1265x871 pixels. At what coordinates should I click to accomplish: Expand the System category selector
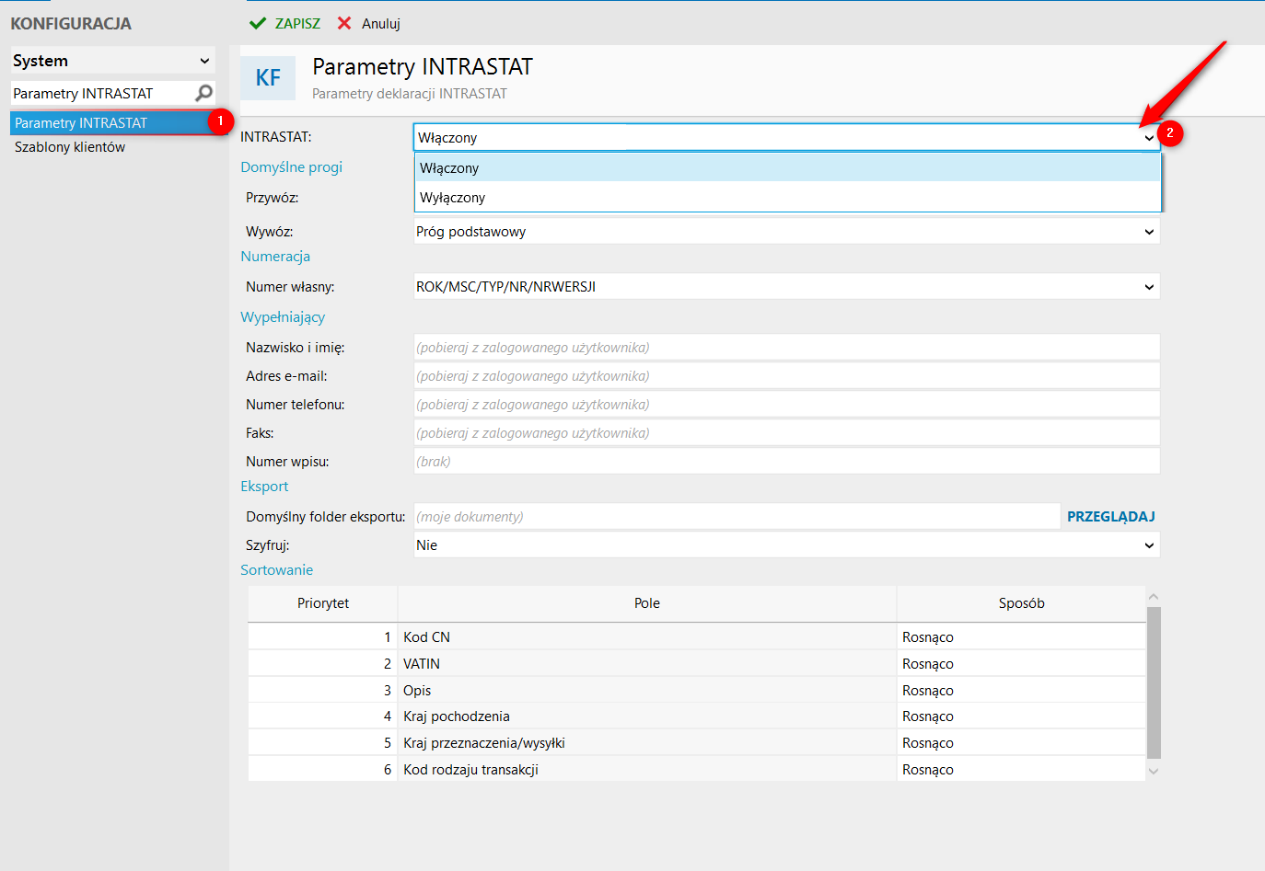click(203, 61)
